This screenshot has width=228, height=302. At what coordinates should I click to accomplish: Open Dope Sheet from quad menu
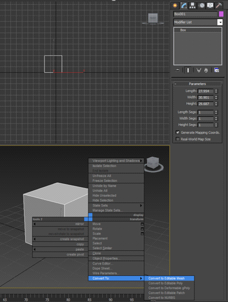(x=116, y=268)
